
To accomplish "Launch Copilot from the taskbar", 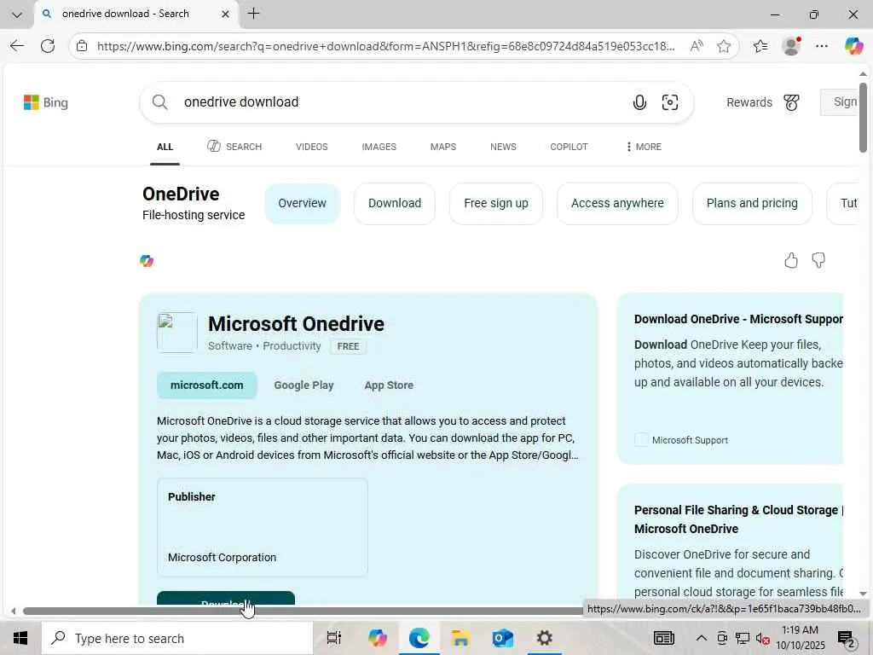I will (x=378, y=638).
